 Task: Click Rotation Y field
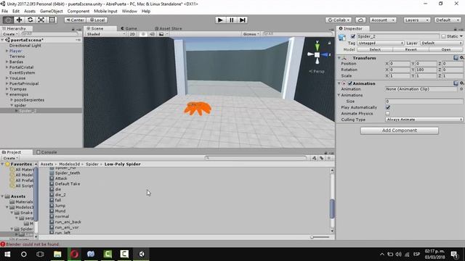tap(426, 70)
